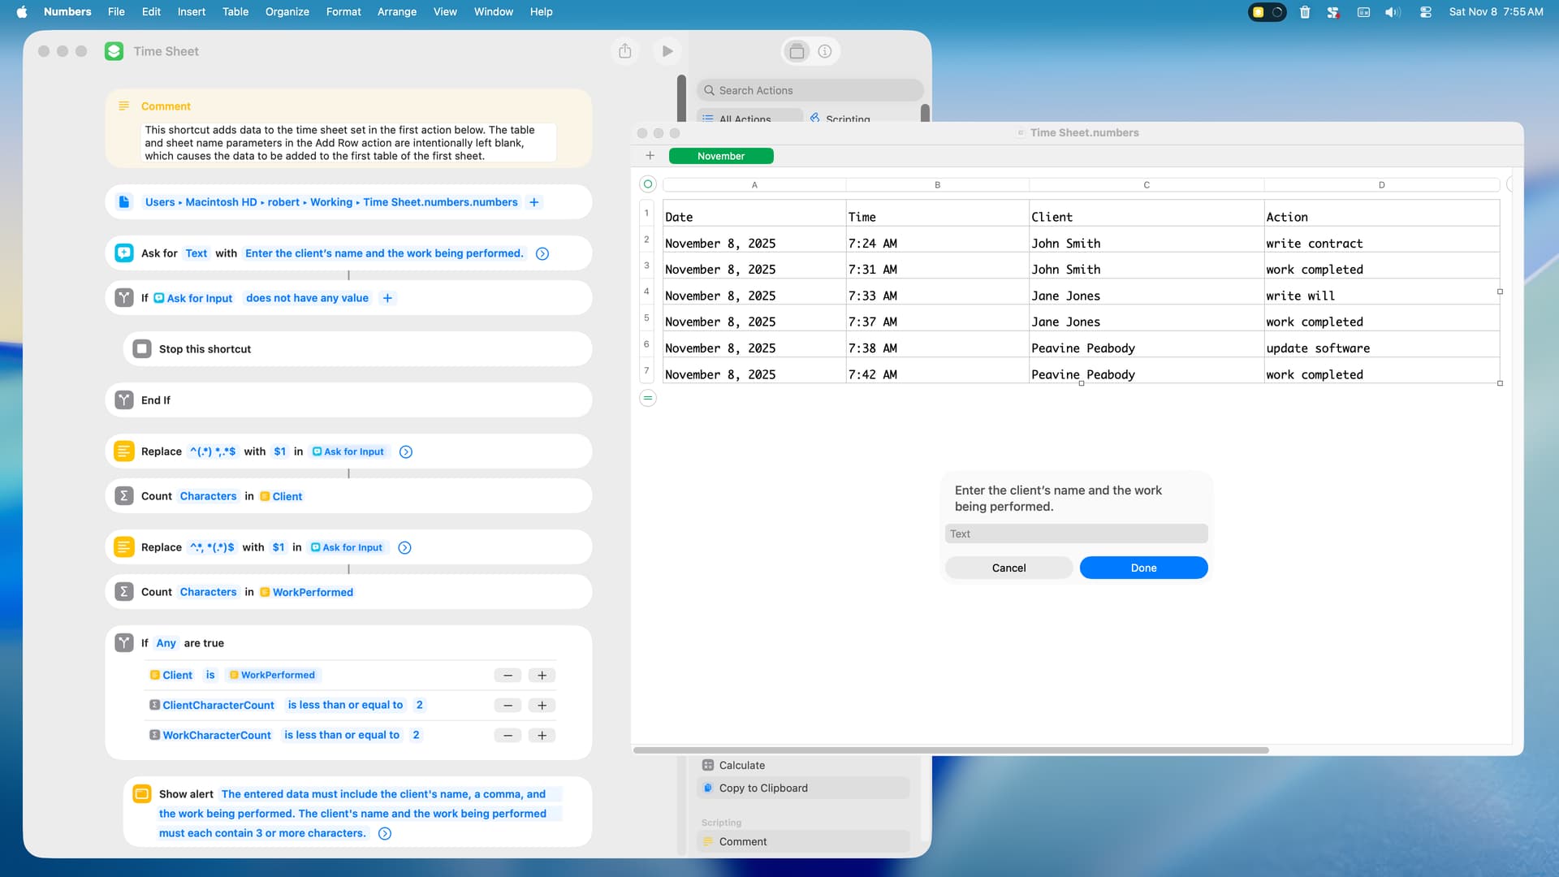
Task: Expand first Replace action options
Action: pyautogui.click(x=406, y=452)
